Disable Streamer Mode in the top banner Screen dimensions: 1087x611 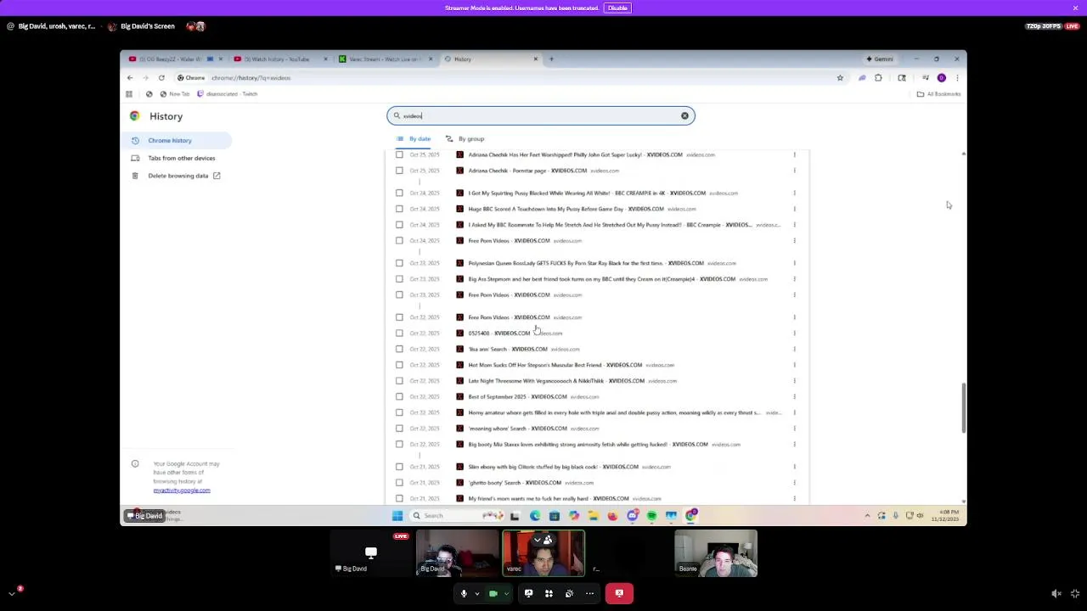point(617,8)
